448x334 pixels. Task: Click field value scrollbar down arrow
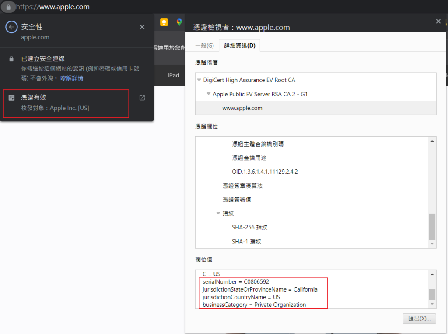coord(432,304)
